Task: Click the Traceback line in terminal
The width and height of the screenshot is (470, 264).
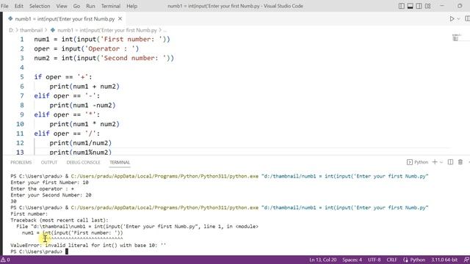Action: [59, 220]
